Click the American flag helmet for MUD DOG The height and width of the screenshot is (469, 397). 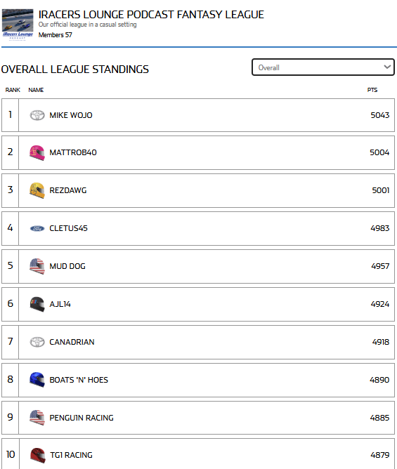click(x=37, y=266)
